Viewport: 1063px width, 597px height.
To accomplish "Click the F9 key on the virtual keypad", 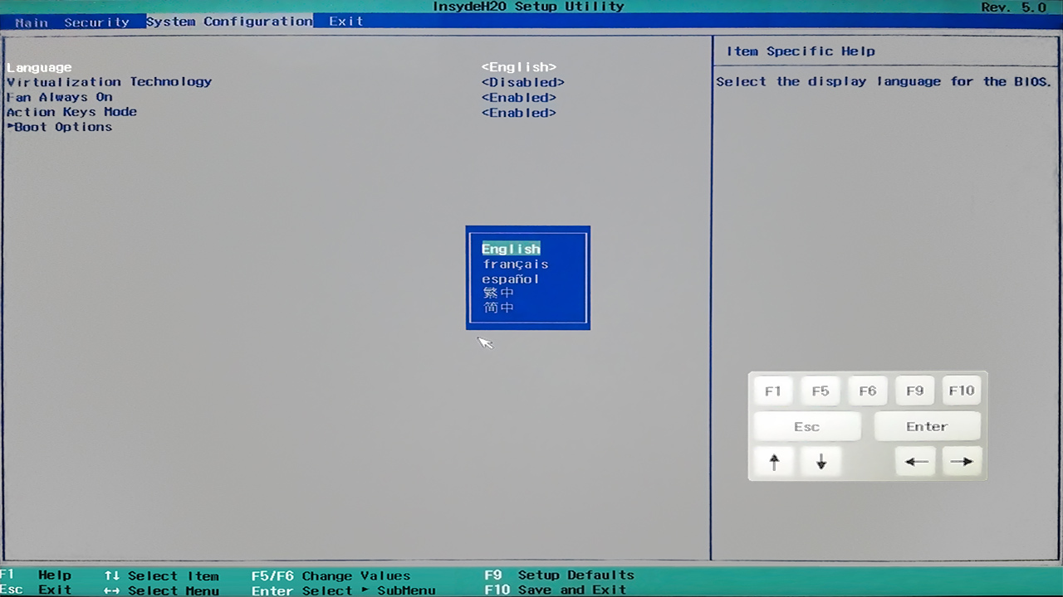I will pos(914,391).
